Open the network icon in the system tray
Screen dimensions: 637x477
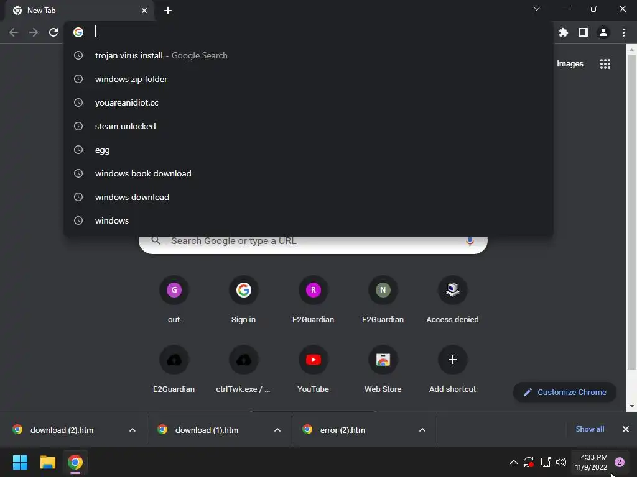point(546,462)
